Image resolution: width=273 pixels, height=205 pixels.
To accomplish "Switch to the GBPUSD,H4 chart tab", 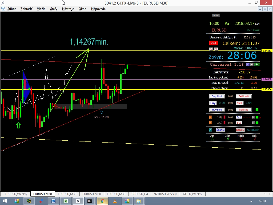I will (140, 194).
